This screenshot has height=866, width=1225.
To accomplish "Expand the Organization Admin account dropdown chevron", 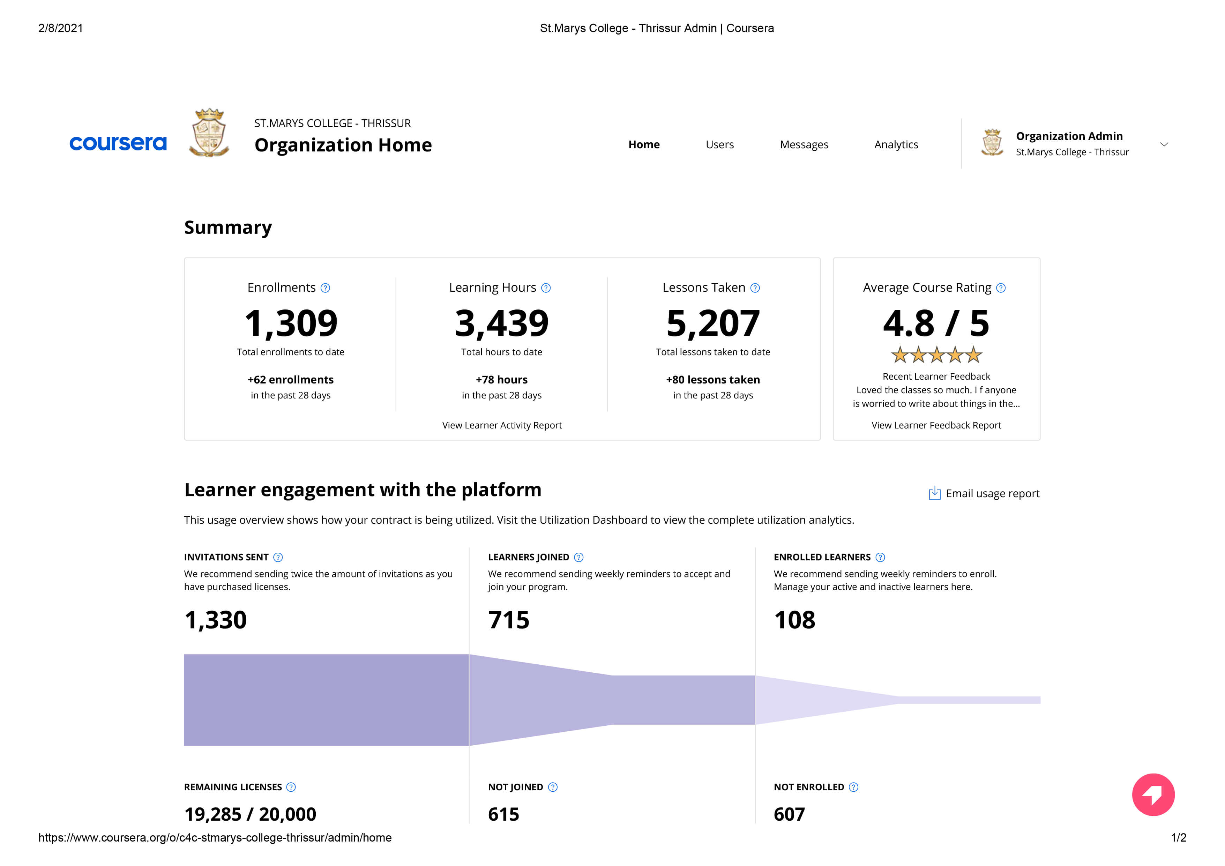I will [1164, 144].
